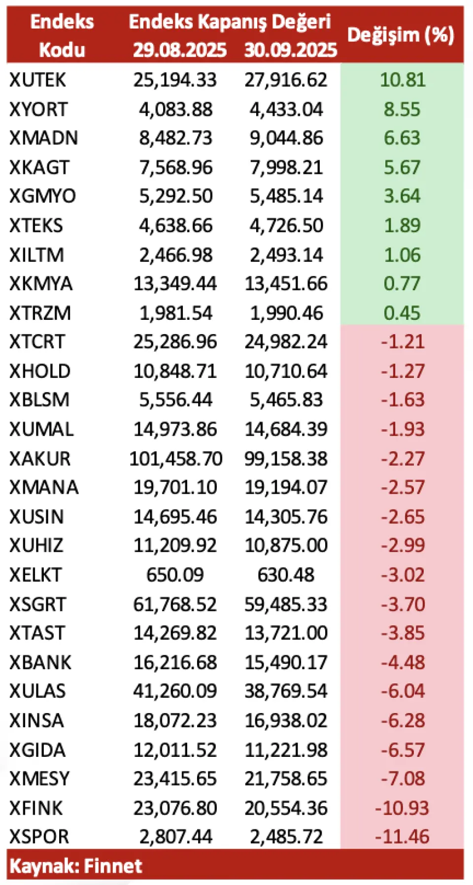This screenshot has width=473, height=885.
Task: Click the -11.46 change value for XSPOR
Action: tap(402, 837)
